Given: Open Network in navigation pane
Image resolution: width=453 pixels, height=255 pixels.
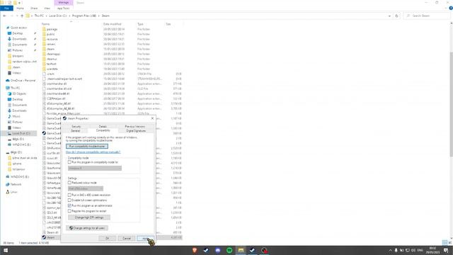Looking at the screenshot, I should tap(16, 184).
